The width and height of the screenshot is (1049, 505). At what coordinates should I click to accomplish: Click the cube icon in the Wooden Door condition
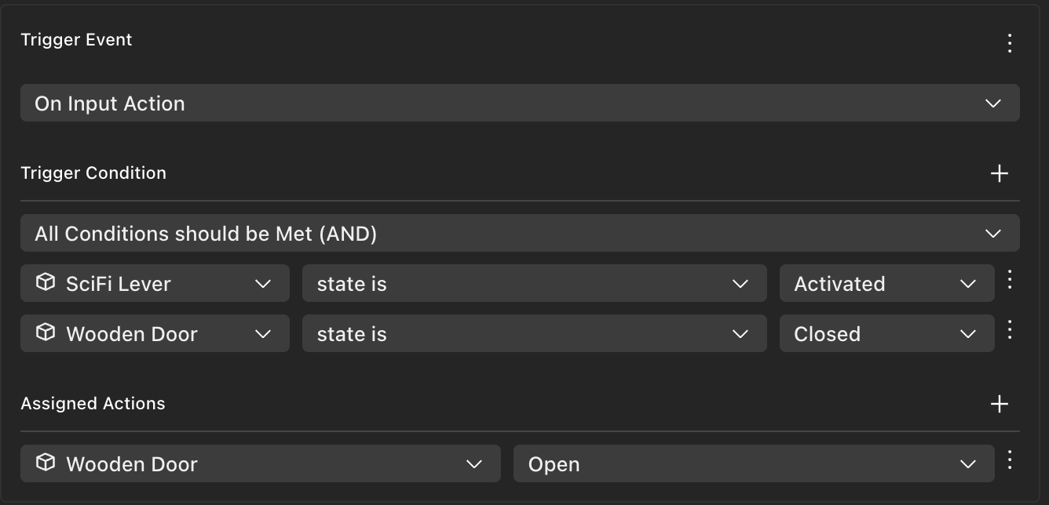coord(46,332)
